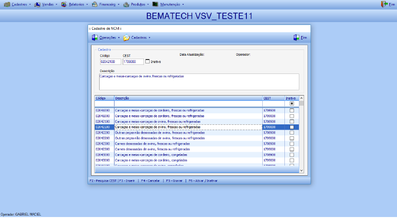Screen dimensions: 397x218
Task: Select row Carnes desossadas de ovino CEST 1708900
Action: coord(197,144)
